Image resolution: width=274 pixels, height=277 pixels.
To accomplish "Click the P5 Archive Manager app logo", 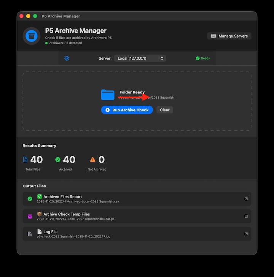I will 32,36.
